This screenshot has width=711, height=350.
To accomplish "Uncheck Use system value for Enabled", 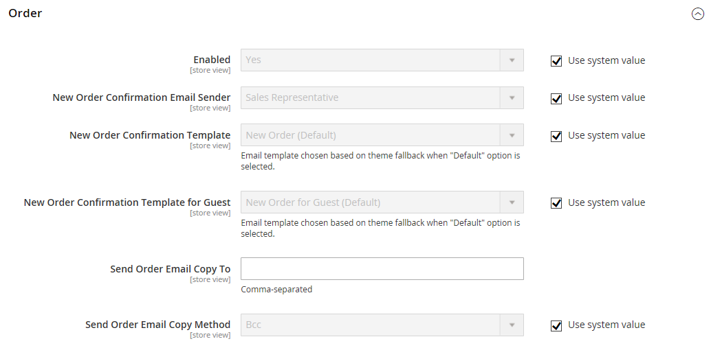I will click(556, 61).
